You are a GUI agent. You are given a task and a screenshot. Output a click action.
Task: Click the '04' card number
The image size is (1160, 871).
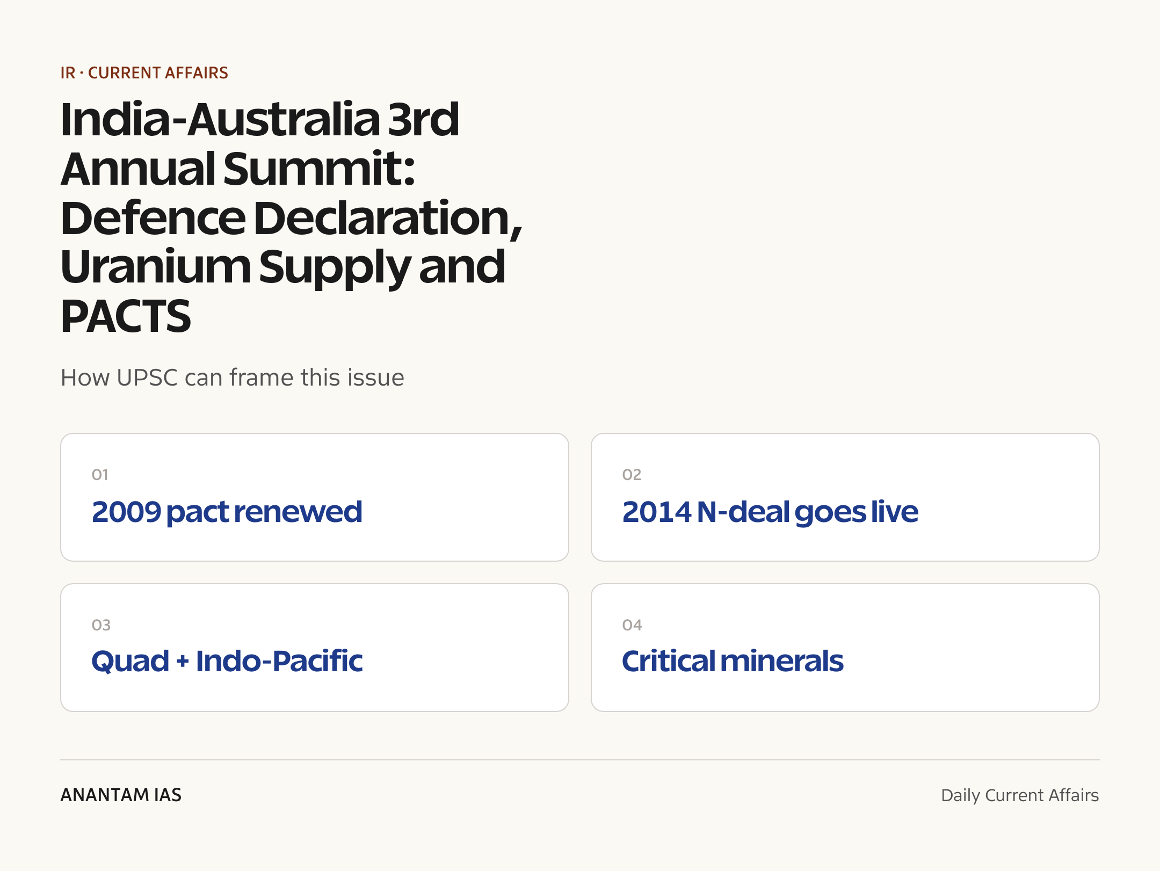coord(632,625)
